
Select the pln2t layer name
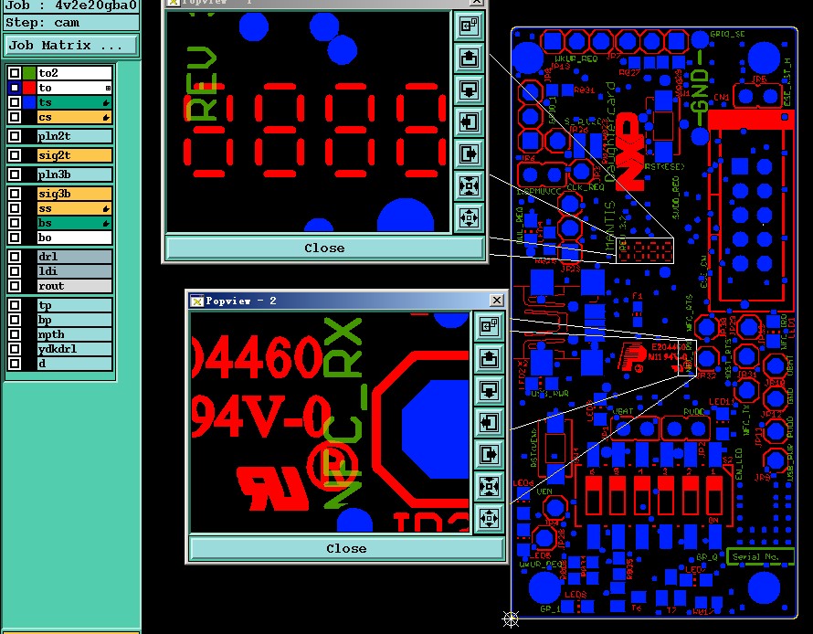[75, 136]
